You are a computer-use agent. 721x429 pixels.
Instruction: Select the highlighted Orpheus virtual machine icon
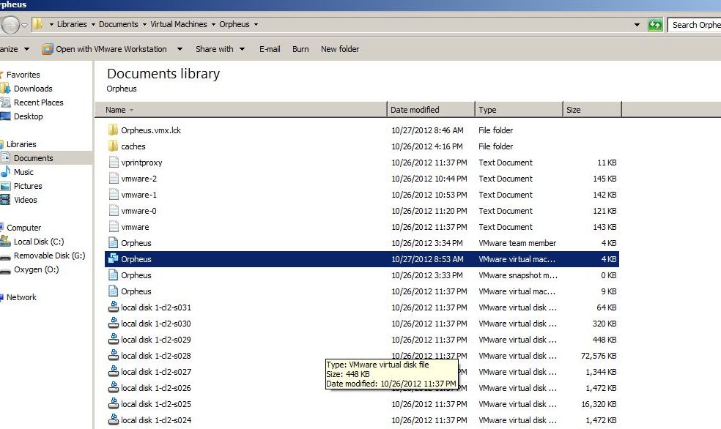(113, 259)
